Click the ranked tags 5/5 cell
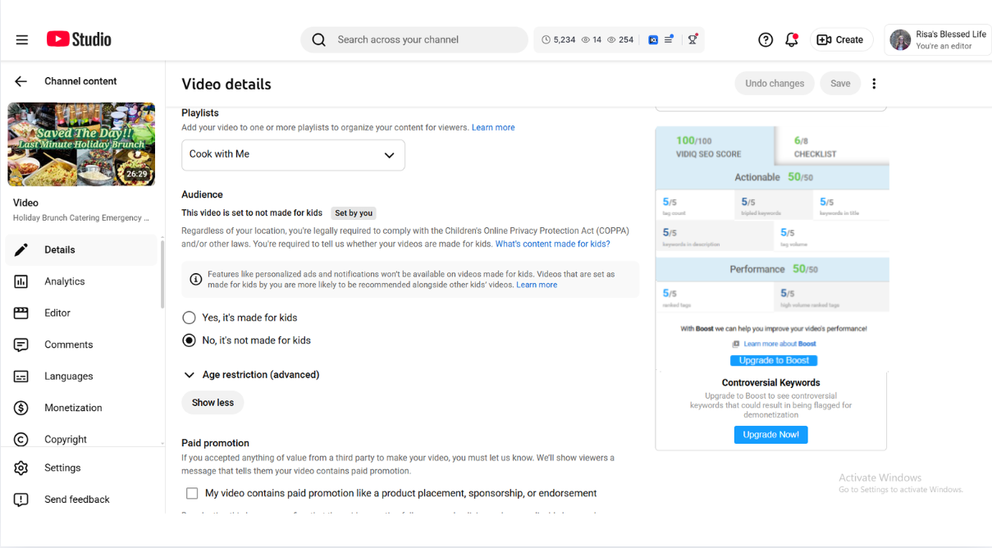The image size is (992, 548). (x=714, y=297)
